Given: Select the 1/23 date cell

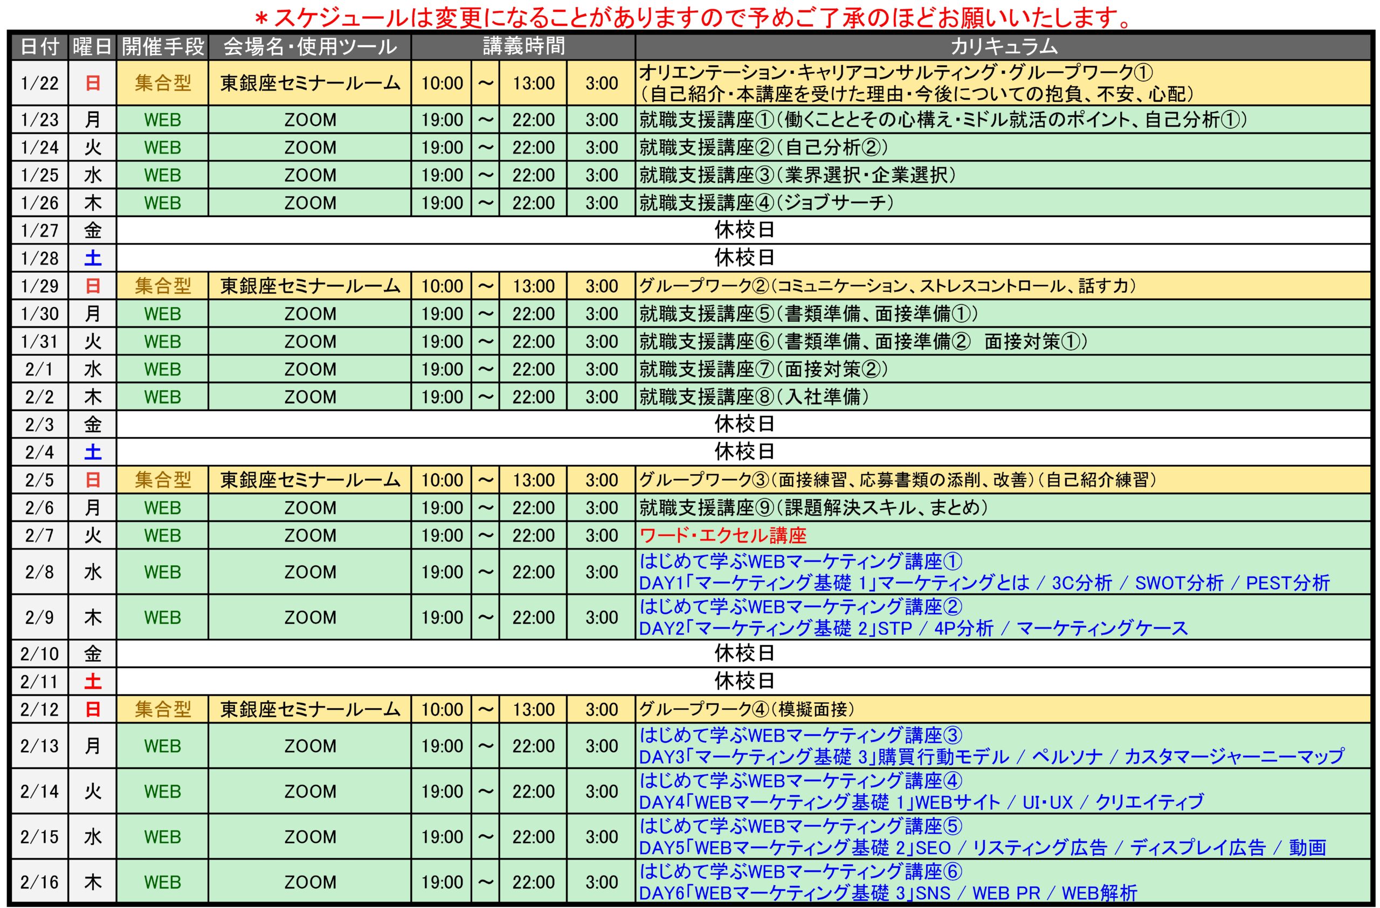Looking at the screenshot, I should pos(40,120).
